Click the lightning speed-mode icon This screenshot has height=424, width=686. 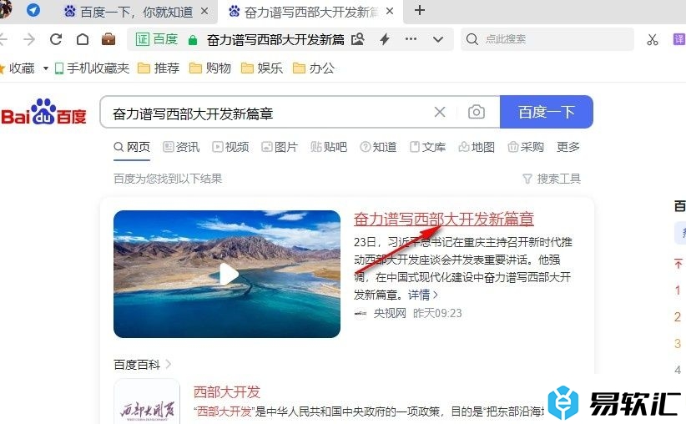click(385, 39)
